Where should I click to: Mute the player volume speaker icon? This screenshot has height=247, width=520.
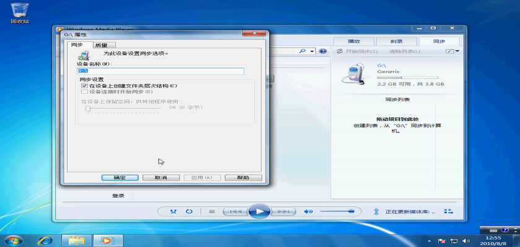[308, 212]
